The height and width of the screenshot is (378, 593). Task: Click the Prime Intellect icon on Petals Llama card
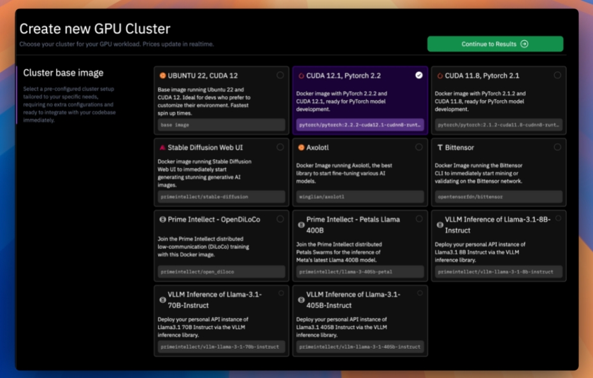tap(301, 225)
